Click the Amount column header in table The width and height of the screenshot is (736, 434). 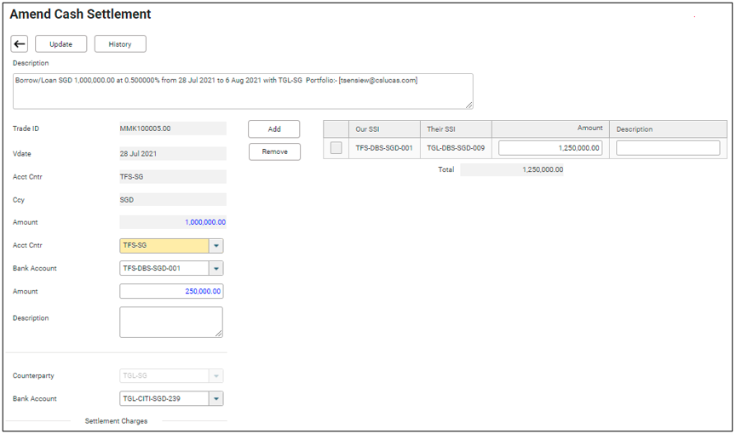click(x=589, y=128)
